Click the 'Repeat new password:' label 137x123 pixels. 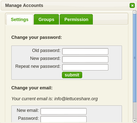(x=38, y=66)
